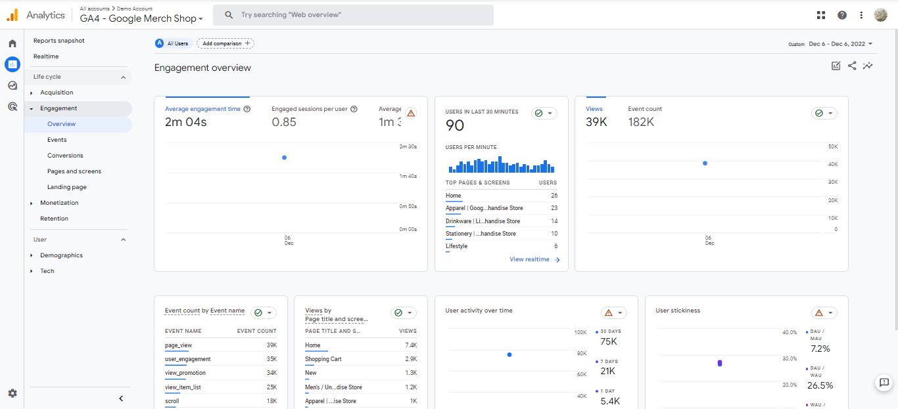Click the data point on engagement time chart
898x409 pixels.
click(x=284, y=158)
